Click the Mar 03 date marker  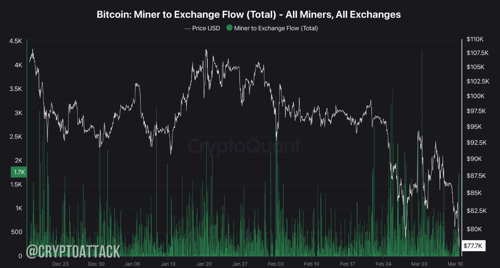419,264
